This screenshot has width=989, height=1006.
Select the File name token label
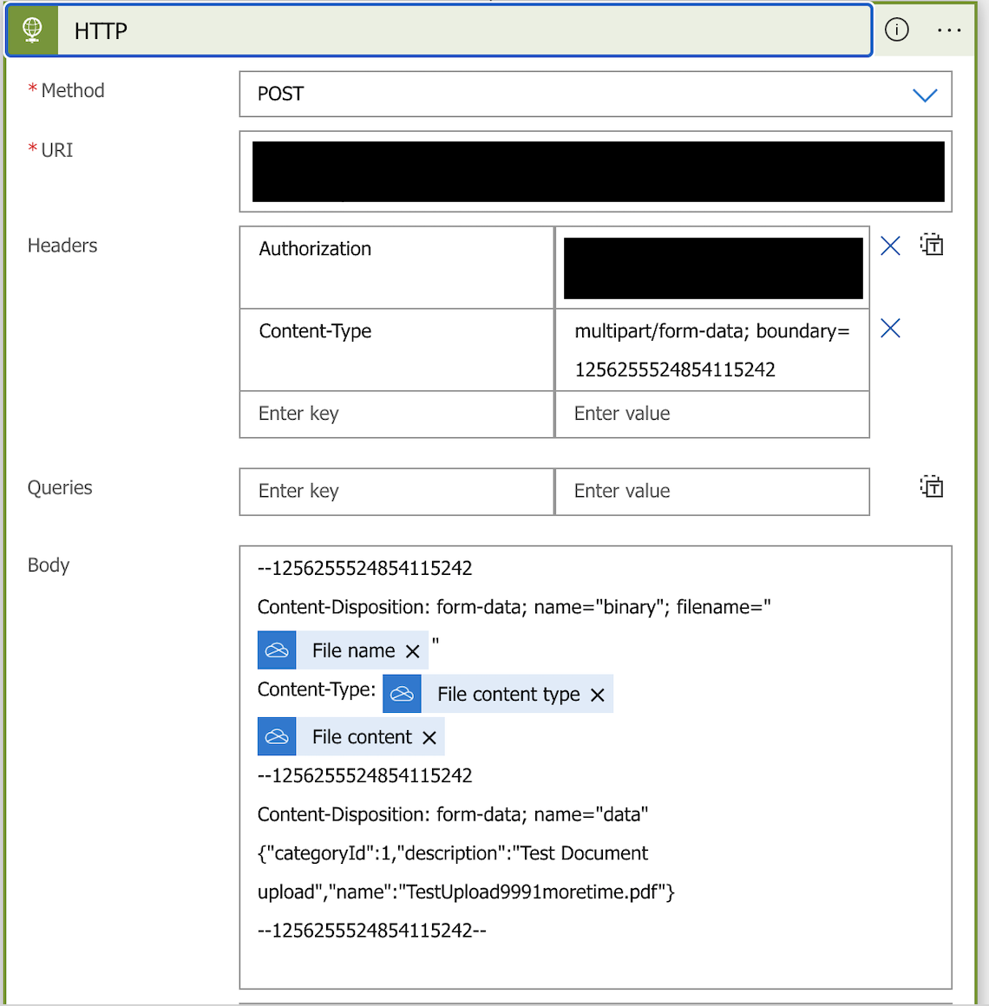(x=354, y=650)
